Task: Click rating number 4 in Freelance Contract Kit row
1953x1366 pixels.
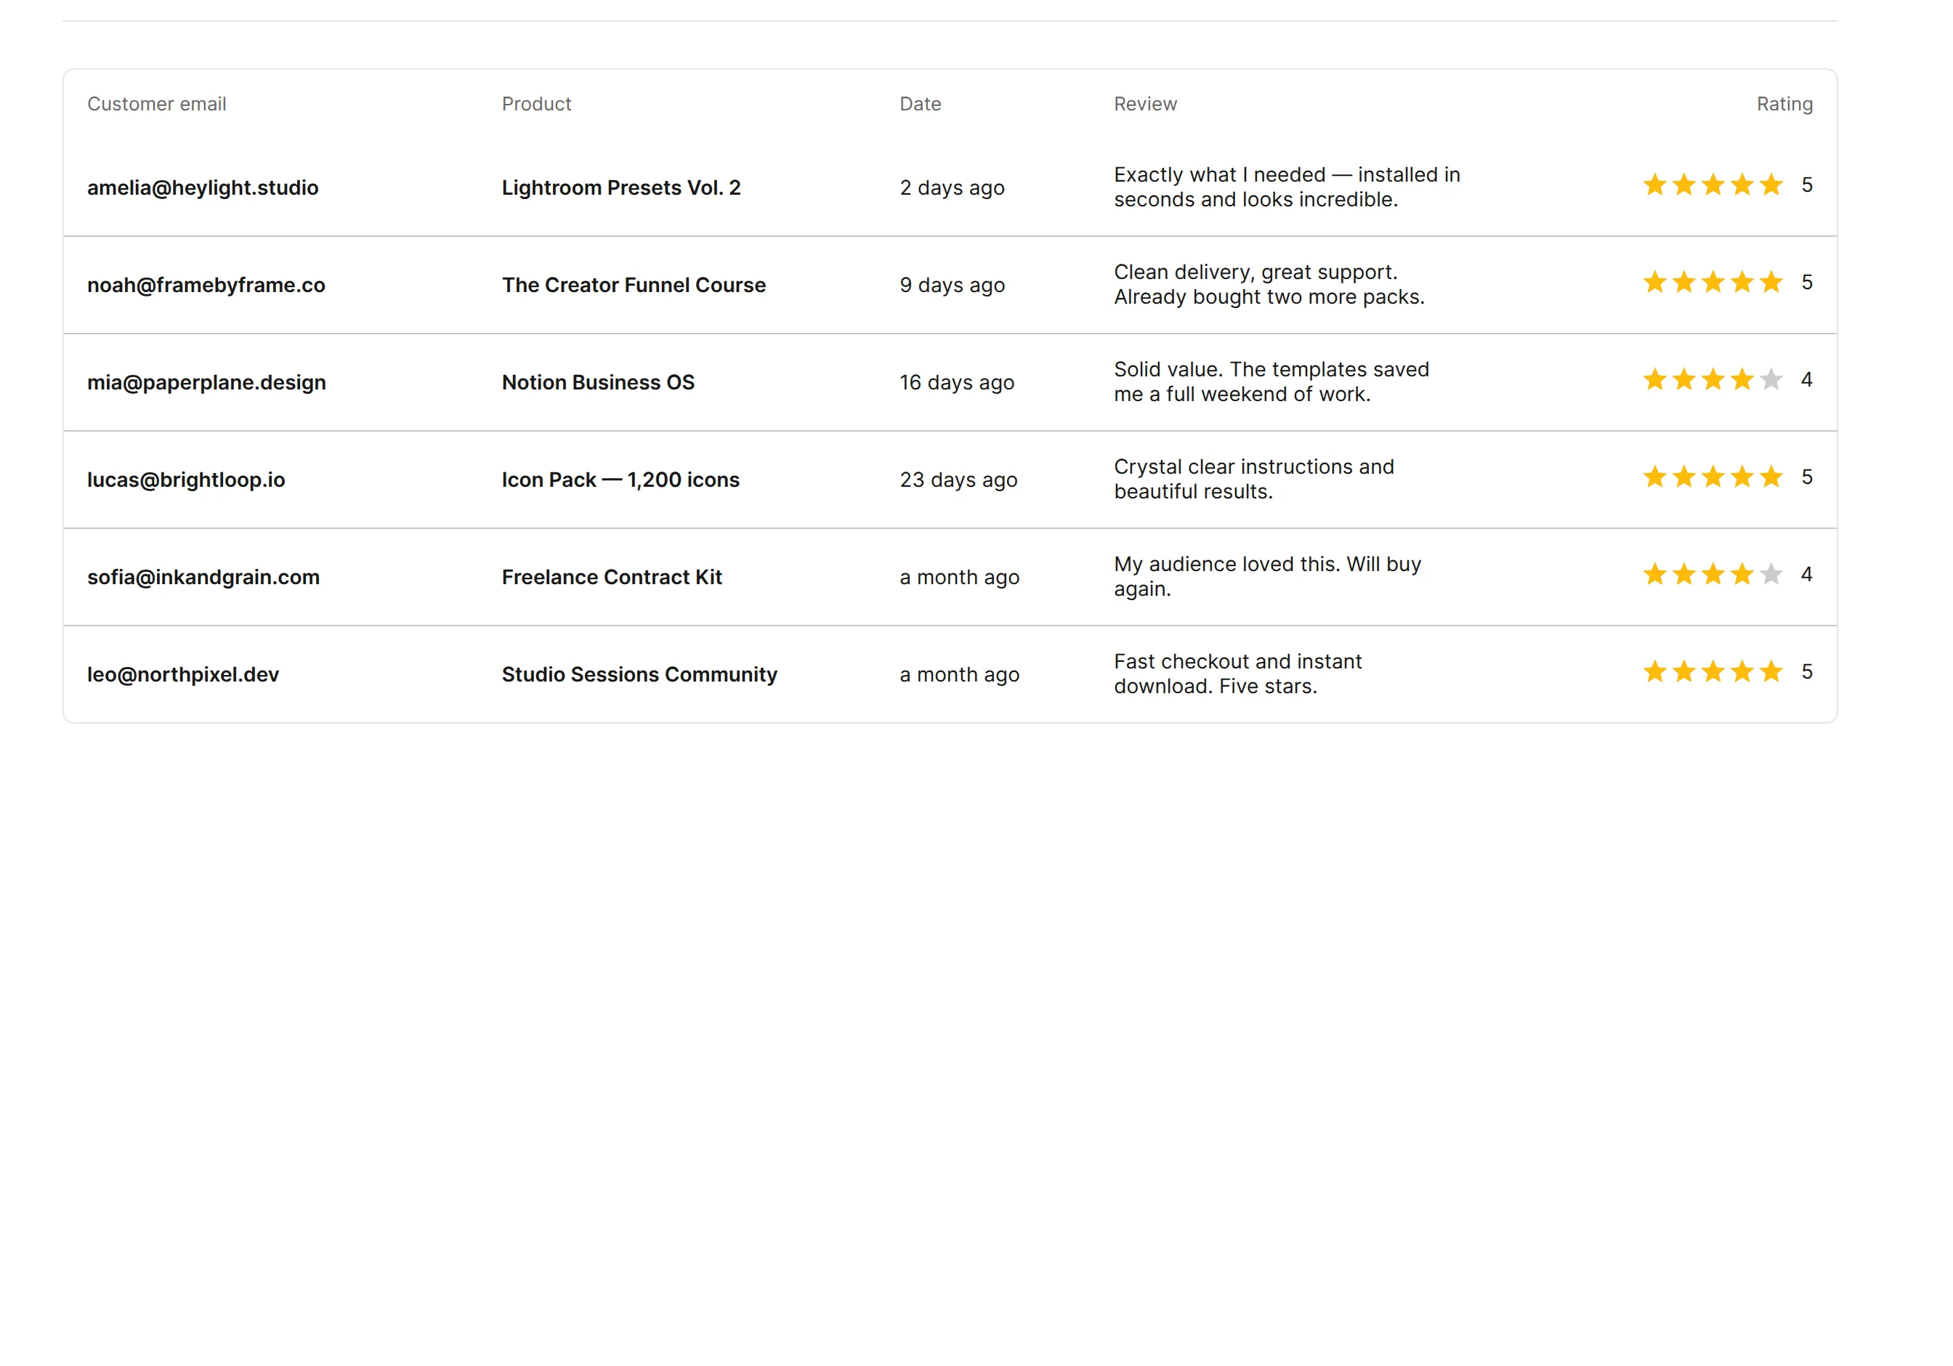Action: (x=1807, y=574)
